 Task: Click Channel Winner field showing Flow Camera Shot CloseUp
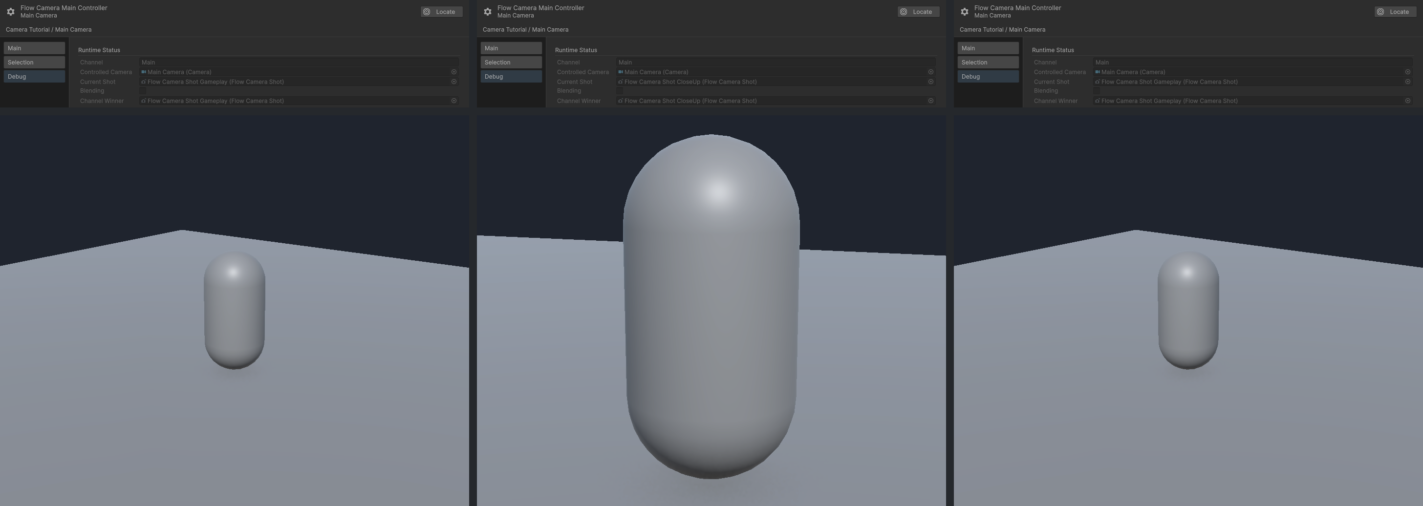pos(776,101)
